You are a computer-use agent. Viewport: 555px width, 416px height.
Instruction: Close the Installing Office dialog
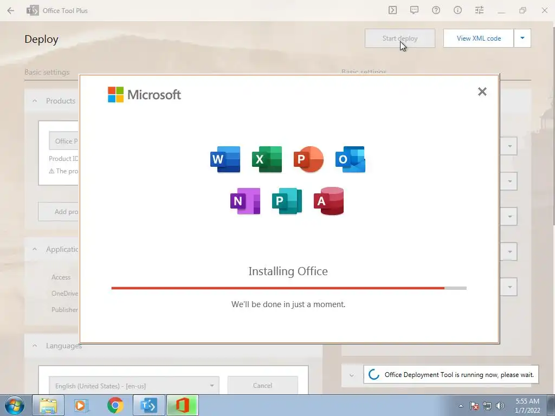point(482,92)
